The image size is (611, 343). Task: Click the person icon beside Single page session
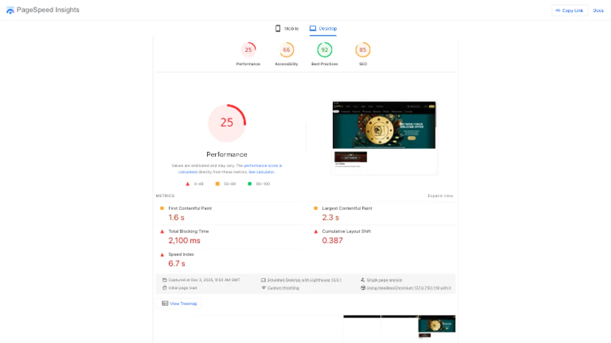[x=363, y=280]
